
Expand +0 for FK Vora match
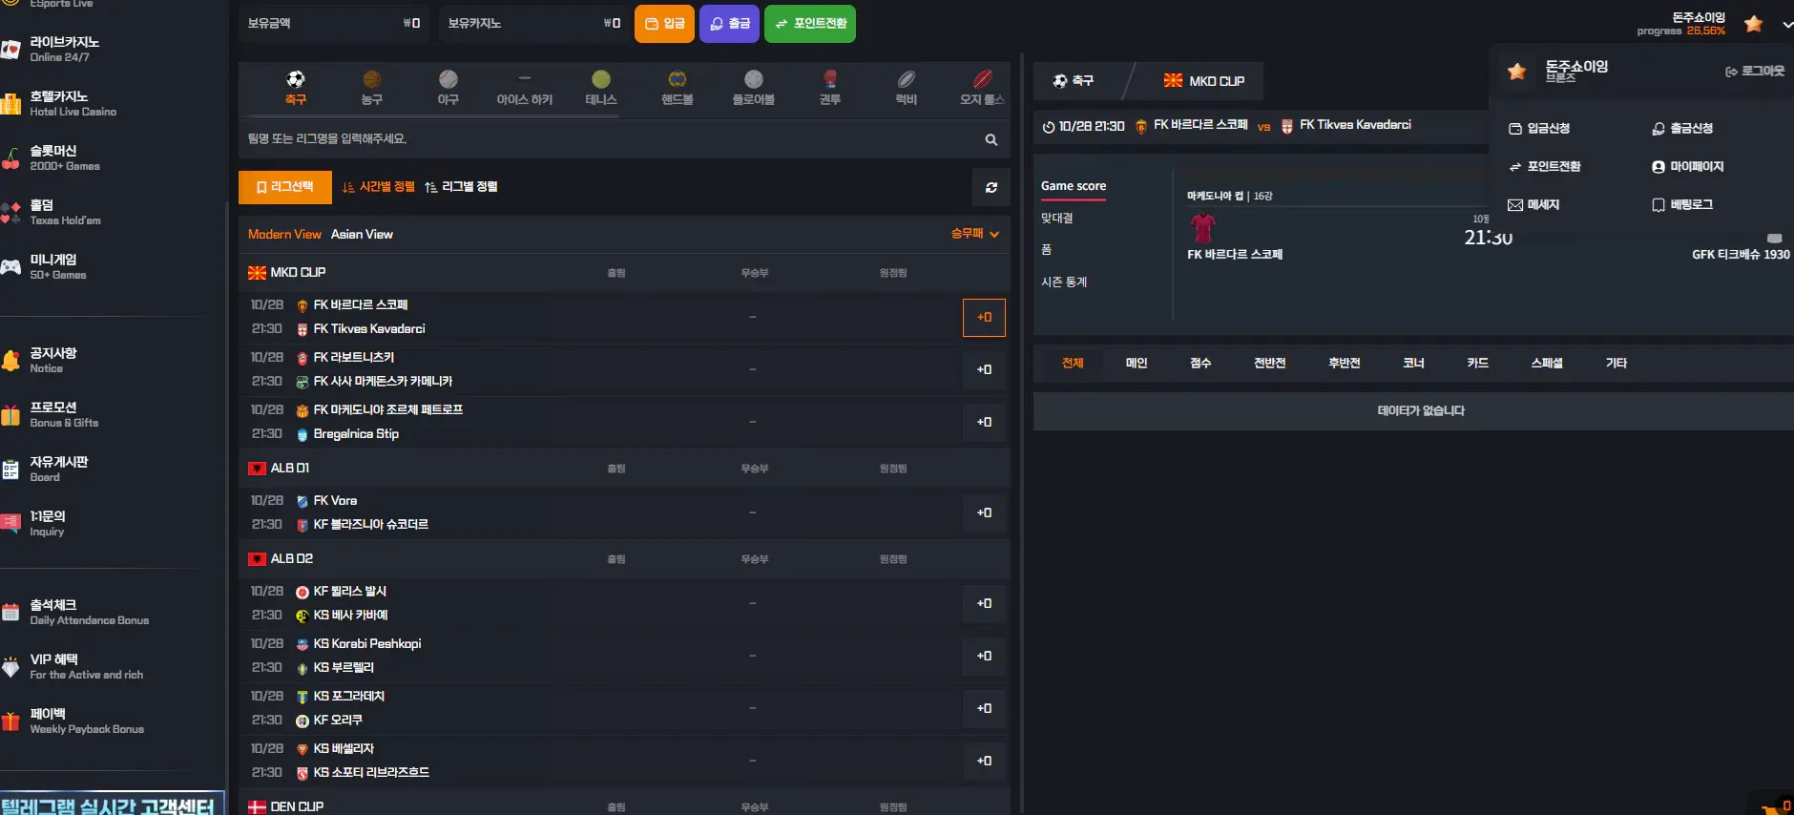(984, 513)
